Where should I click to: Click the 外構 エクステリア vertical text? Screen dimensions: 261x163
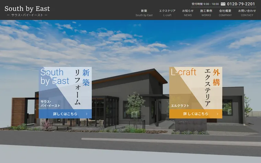[x=212, y=88]
